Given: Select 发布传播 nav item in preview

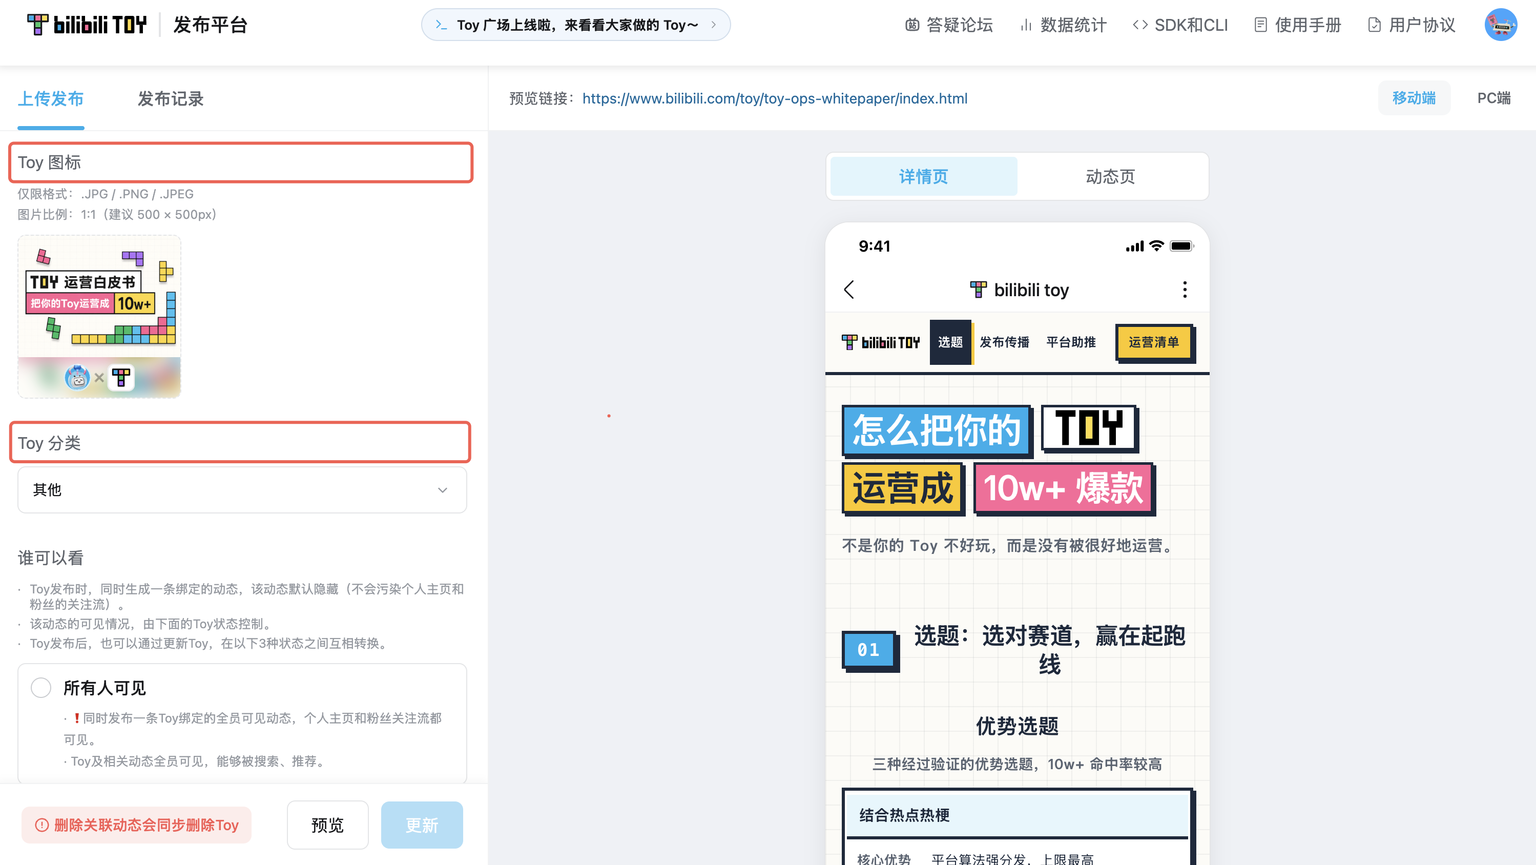Looking at the screenshot, I should tap(1005, 342).
